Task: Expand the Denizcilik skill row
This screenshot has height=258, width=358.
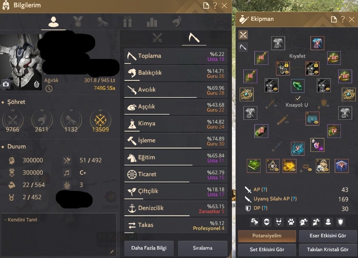Action: click(176, 208)
